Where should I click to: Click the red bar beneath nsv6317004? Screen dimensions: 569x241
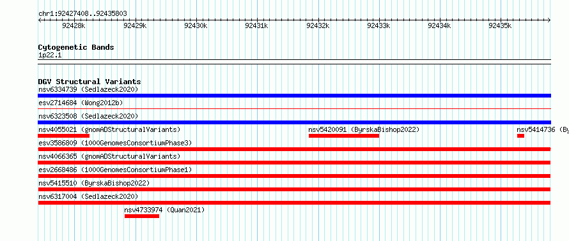[x=294, y=203]
